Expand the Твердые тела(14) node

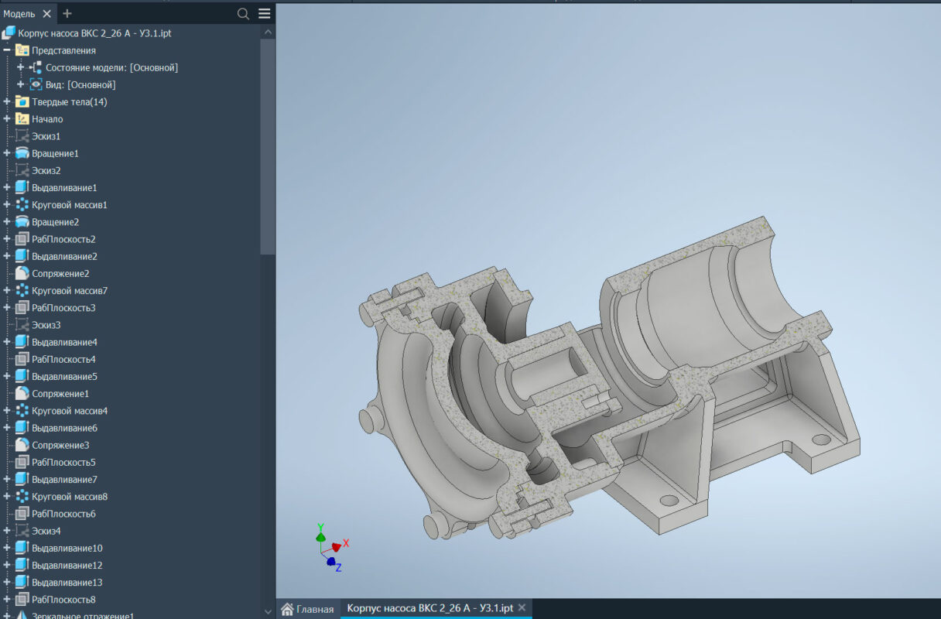click(6, 101)
